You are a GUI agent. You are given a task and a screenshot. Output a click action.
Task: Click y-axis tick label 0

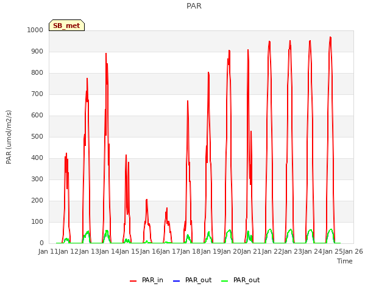pos(41,243)
